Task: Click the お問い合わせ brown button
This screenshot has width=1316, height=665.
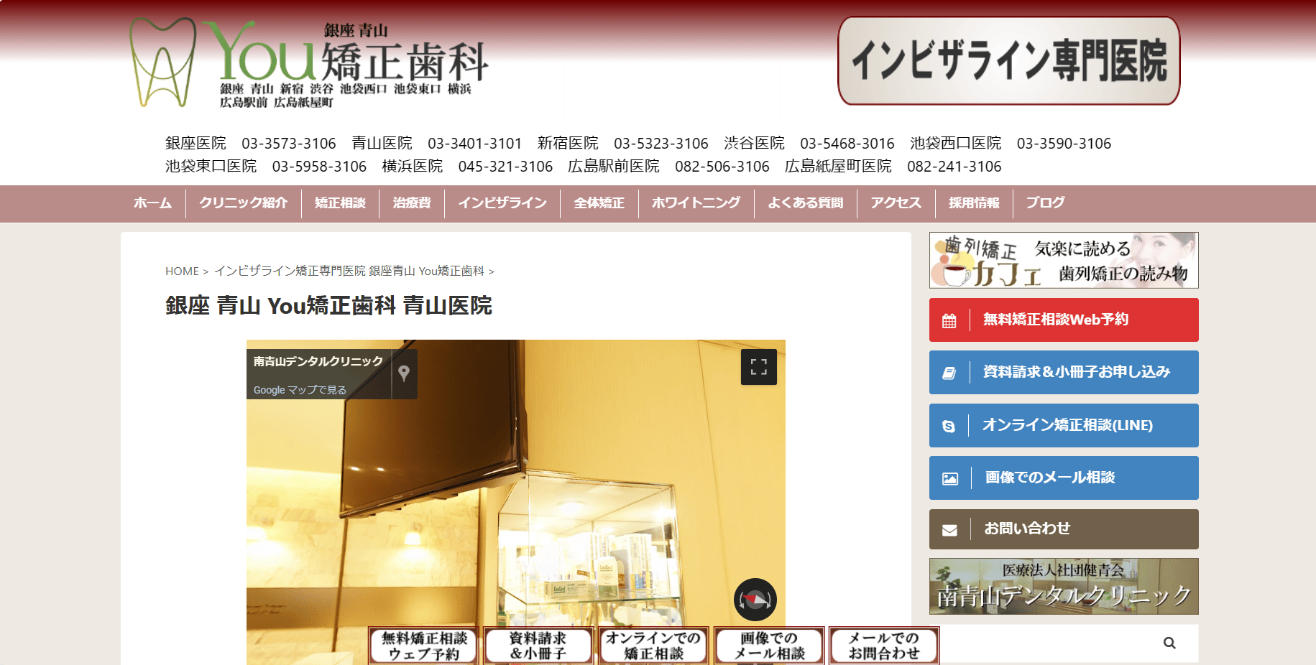Action: pos(1064,529)
